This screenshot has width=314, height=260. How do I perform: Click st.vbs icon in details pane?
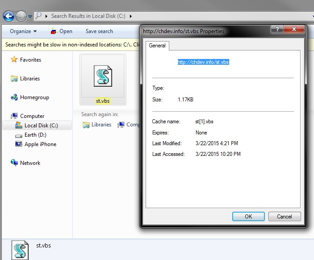[x=20, y=250]
